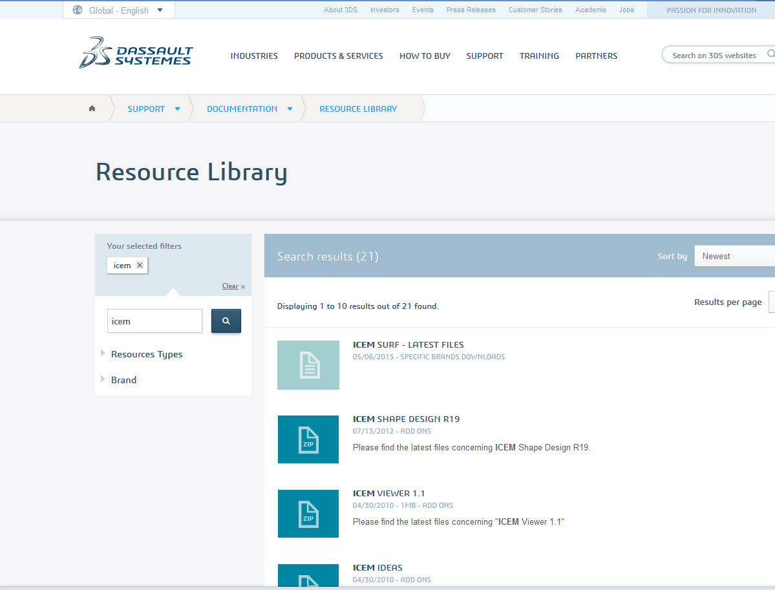This screenshot has height=590, width=775.
Task: Open ICEM Surf - Latest Files result title
Action: coord(409,345)
